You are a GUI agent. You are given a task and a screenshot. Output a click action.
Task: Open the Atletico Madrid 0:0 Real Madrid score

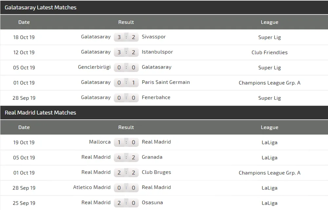tap(126, 188)
